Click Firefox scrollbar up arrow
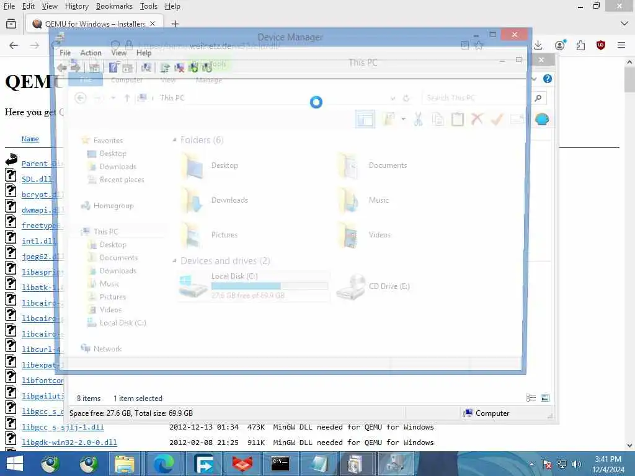The width and height of the screenshot is (635, 476). point(629,63)
